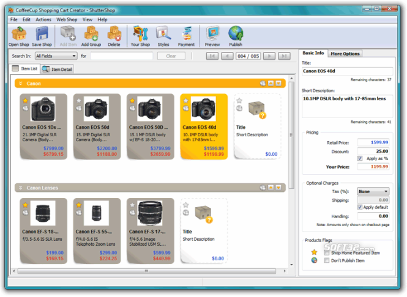Preview the shop
407x297 pixels.
tap(212, 37)
